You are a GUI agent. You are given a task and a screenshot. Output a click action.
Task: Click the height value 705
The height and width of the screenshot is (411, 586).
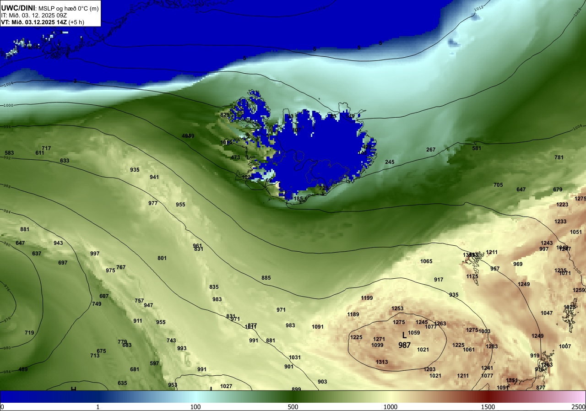point(498,185)
